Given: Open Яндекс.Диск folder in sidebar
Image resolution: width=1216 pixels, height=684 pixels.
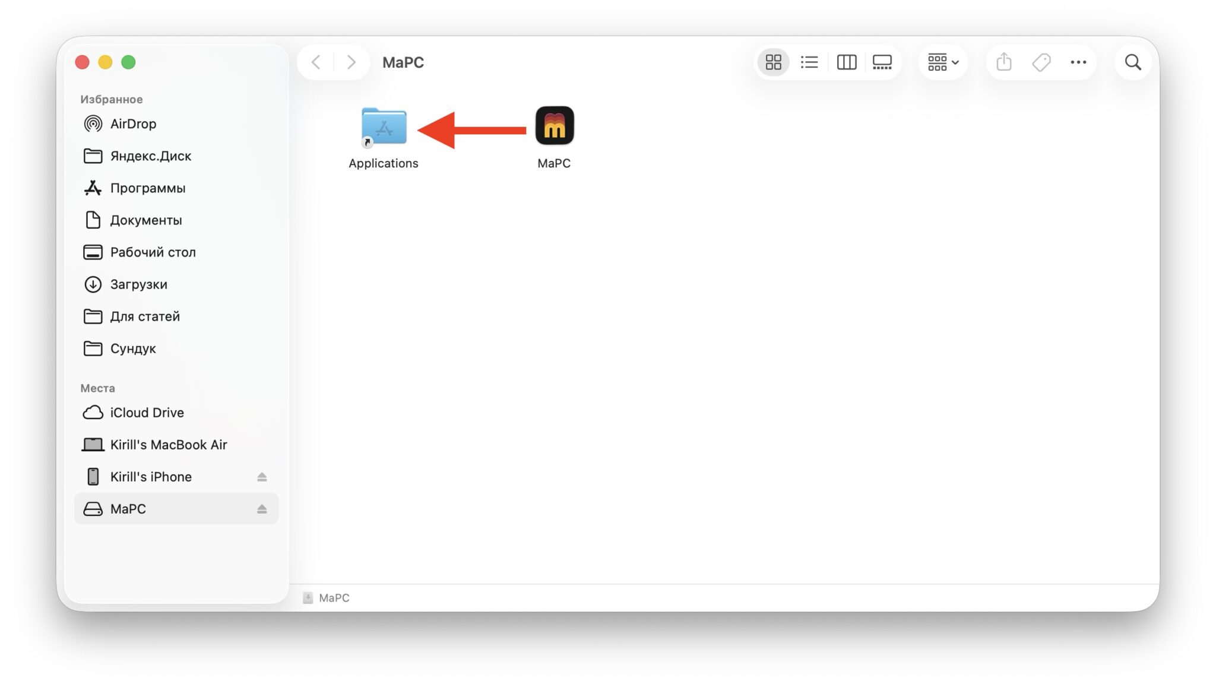Looking at the screenshot, I should tap(176, 156).
